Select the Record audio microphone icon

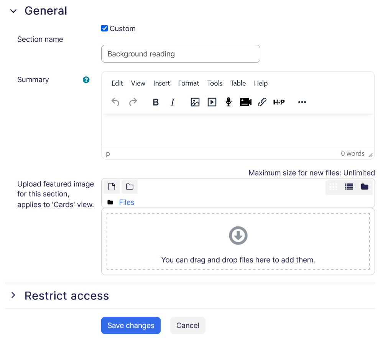[x=228, y=102]
